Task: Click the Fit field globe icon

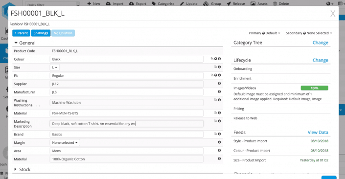Action: click(216, 75)
